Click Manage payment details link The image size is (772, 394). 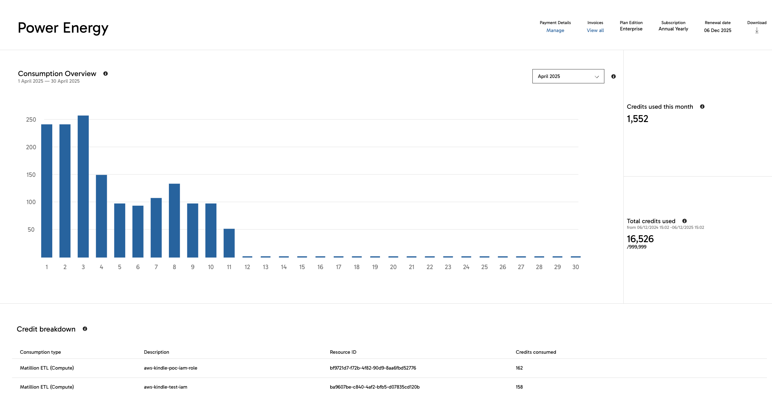coord(555,30)
